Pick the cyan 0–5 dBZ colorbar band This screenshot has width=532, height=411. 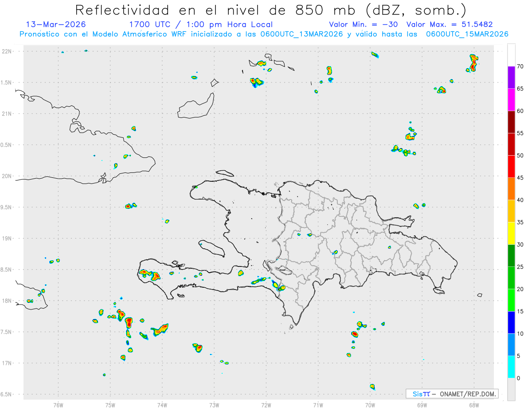[x=511, y=367]
